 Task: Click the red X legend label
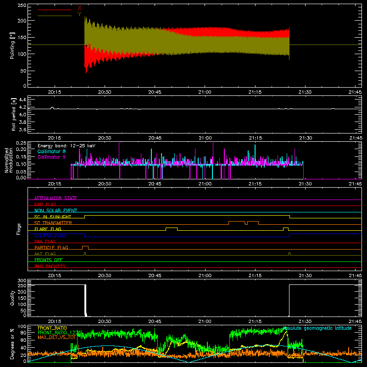(x=79, y=8)
